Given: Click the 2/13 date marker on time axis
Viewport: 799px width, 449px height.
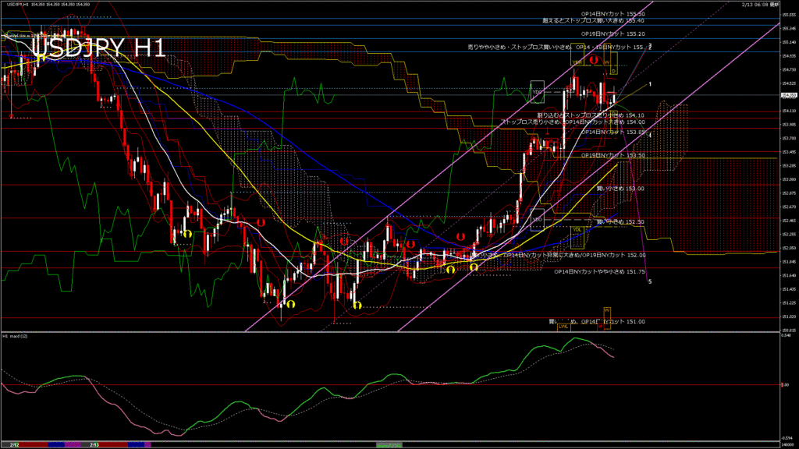Looking at the screenshot, I should (94, 444).
